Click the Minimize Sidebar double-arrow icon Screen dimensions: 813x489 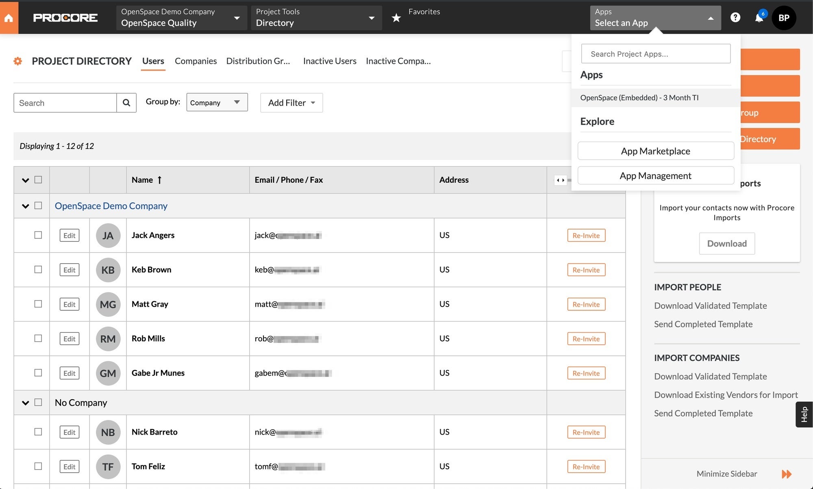pyautogui.click(x=786, y=474)
